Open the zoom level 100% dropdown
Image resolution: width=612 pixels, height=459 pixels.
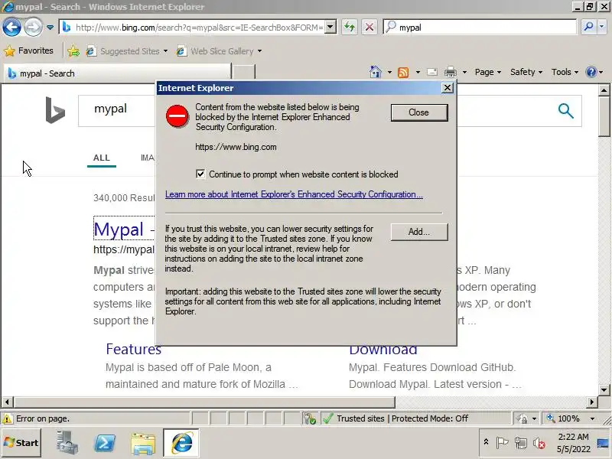[591, 418]
